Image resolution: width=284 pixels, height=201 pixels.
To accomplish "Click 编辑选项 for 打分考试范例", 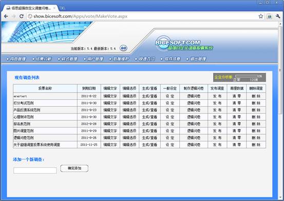I will (x=129, y=103).
